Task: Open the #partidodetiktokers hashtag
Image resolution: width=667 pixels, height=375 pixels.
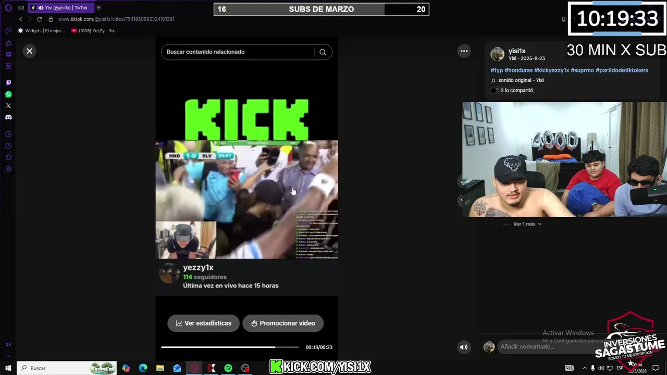Action: pyautogui.click(x=622, y=70)
